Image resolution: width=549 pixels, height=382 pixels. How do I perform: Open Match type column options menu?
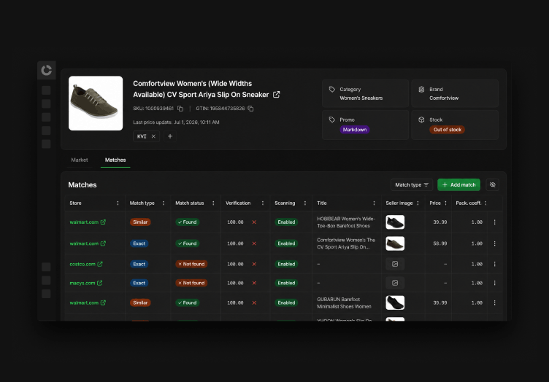(x=163, y=203)
